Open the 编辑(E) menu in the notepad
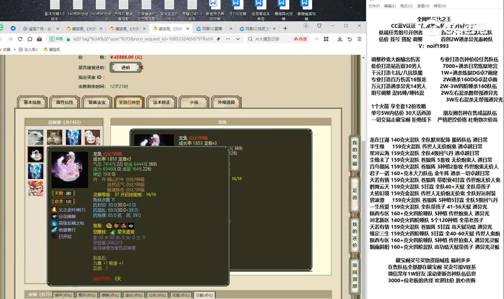Image resolution: width=504 pixels, height=299 pixels. [x=390, y=6]
